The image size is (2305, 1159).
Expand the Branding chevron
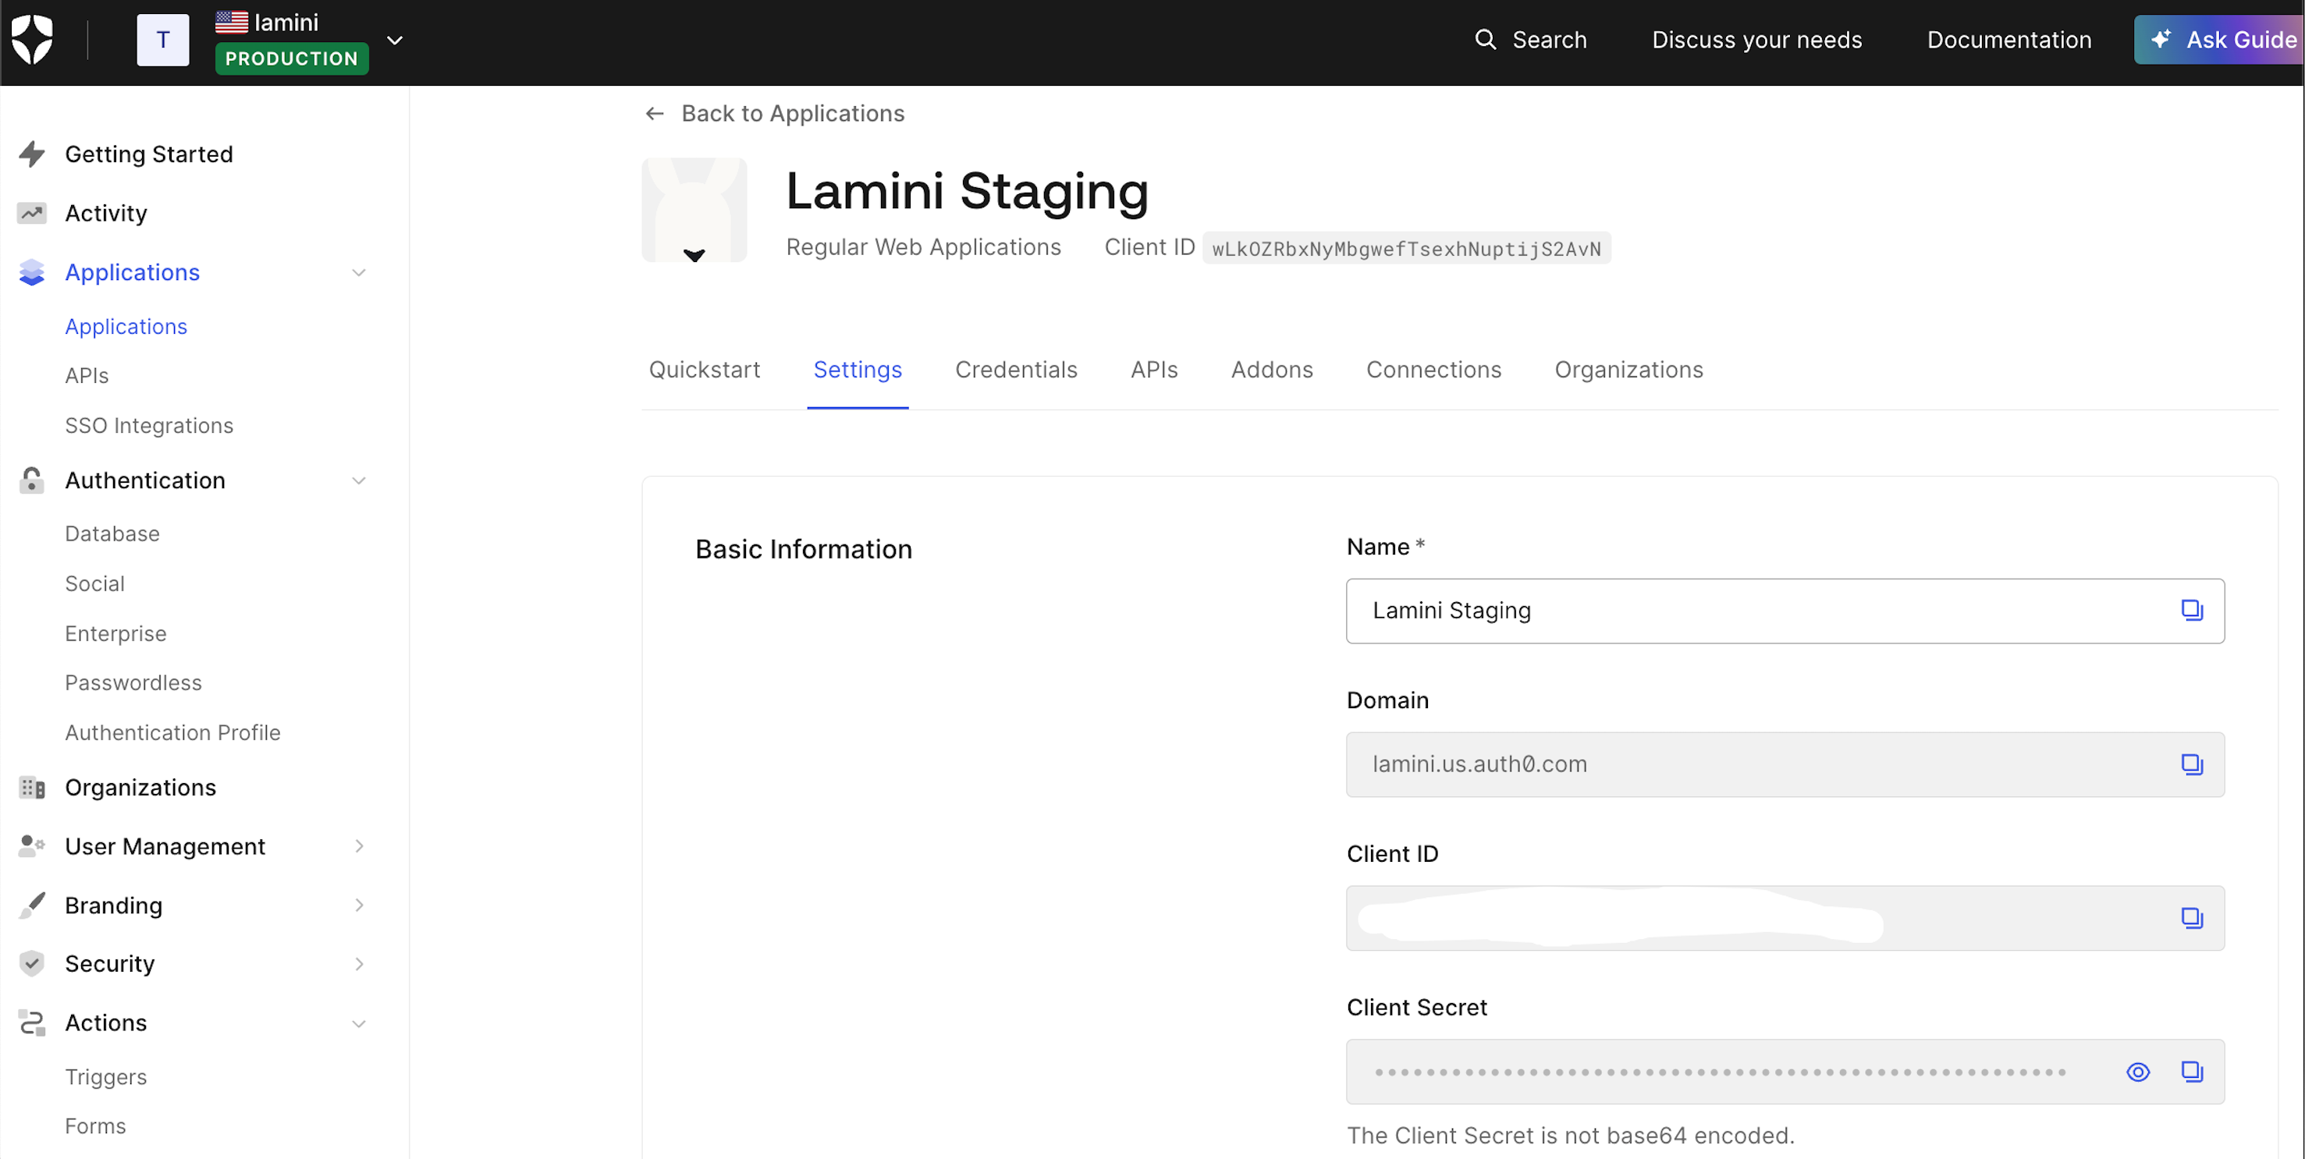click(359, 905)
